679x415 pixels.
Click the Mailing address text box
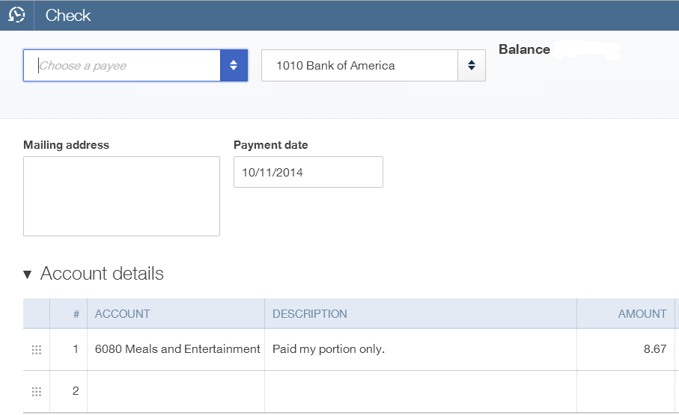(x=122, y=196)
